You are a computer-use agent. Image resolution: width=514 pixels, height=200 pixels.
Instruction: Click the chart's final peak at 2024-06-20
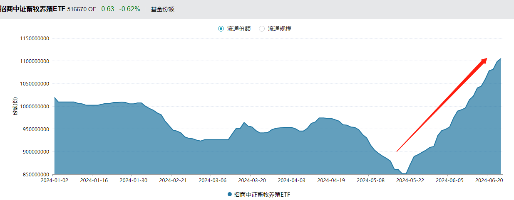click(501, 59)
